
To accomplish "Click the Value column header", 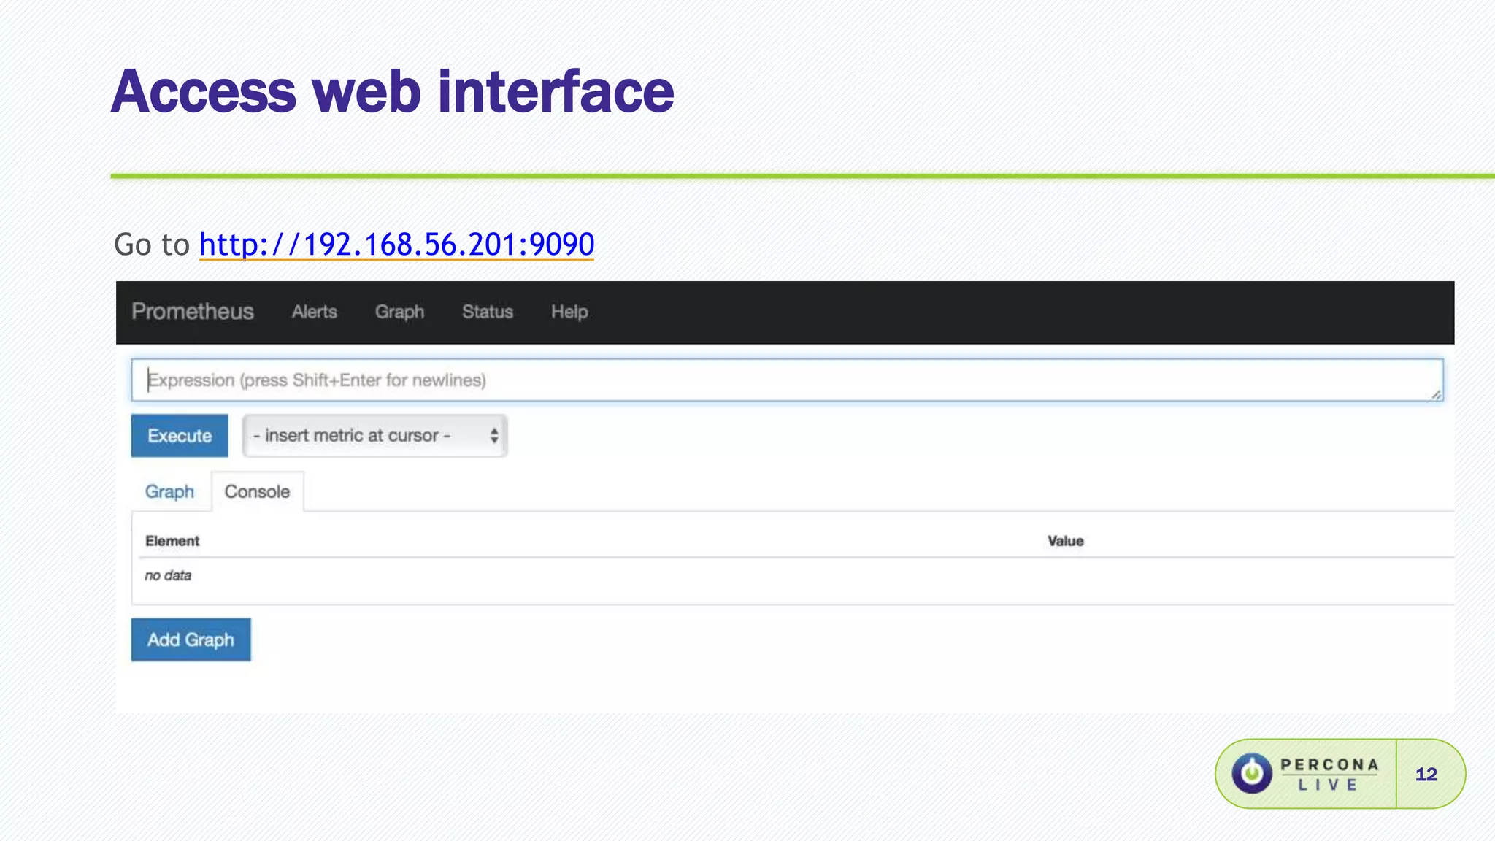I will click(x=1065, y=541).
